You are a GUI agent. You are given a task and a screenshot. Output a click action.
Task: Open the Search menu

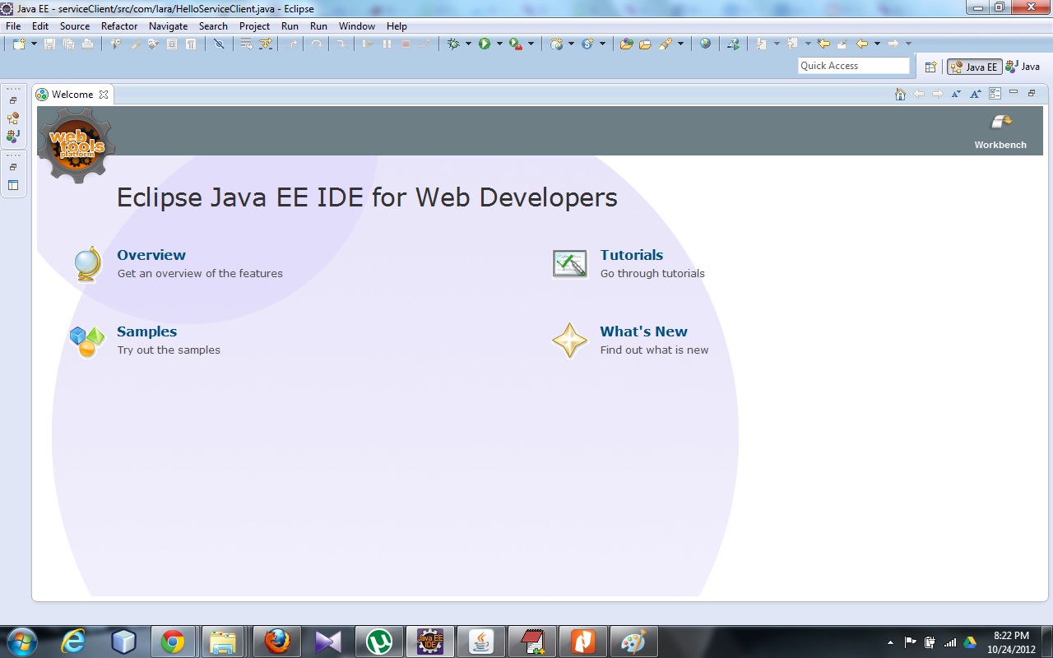point(213,26)
